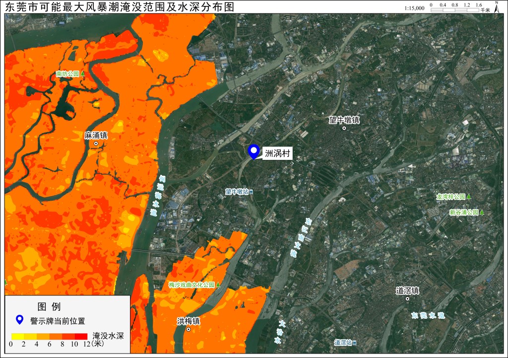Click the 望牛墩站 station label
The height and width of the screenshot is (358, 508).
pyautogui.click(x=237, y=192)
